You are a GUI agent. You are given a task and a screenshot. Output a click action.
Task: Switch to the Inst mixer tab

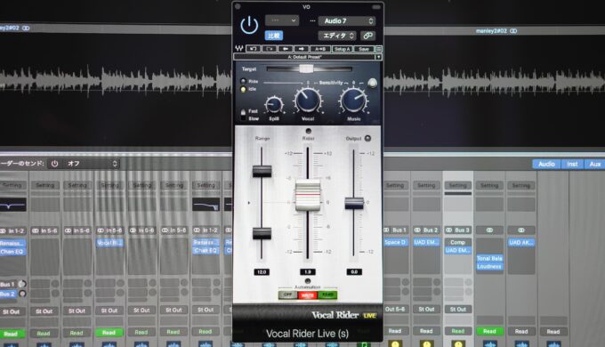(572, 164)
